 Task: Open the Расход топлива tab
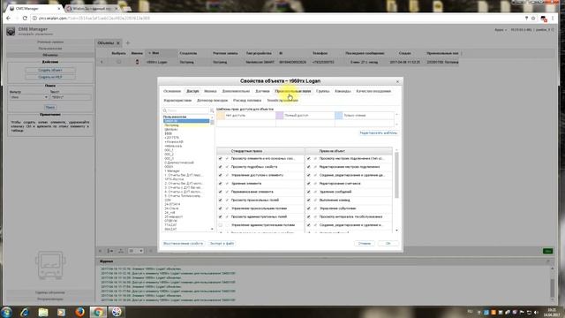247,100
